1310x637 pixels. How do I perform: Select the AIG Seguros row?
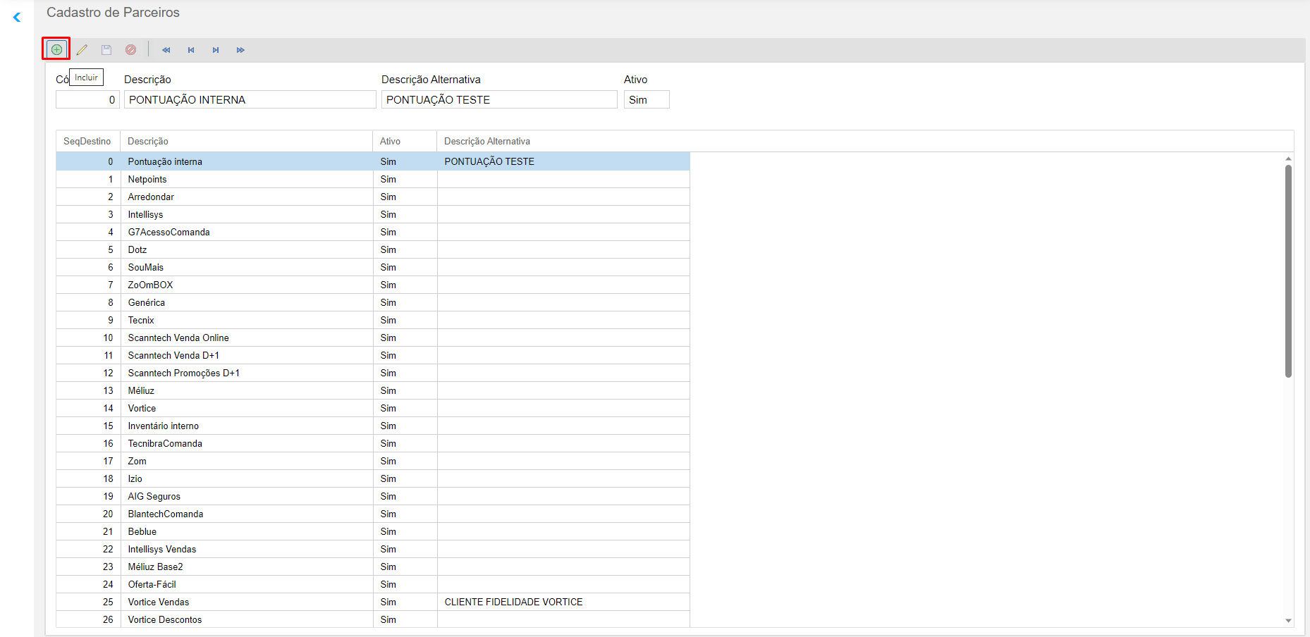coord(373,496)
